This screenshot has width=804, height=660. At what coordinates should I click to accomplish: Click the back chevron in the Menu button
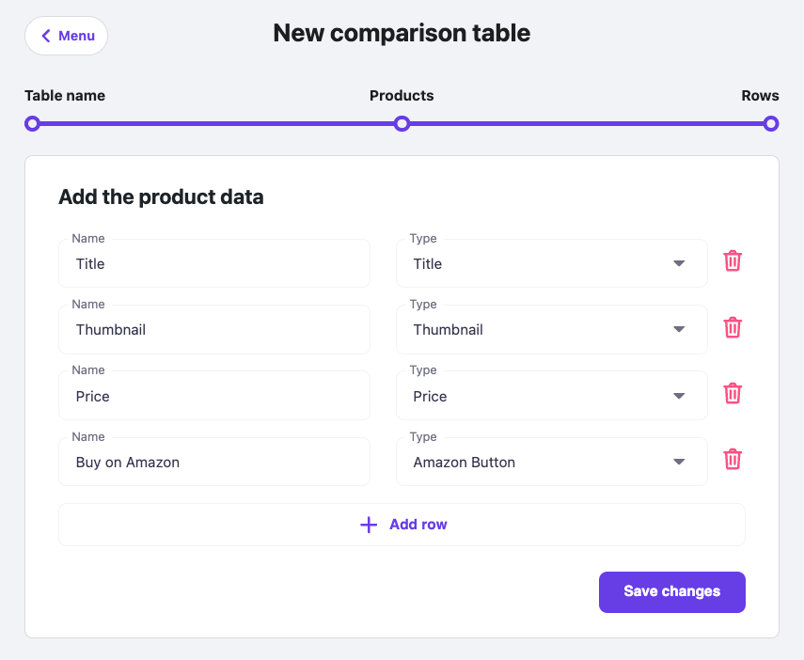45,34
